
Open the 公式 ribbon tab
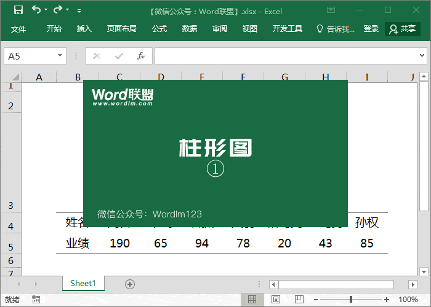pyautogui.click(x=159, y=29)
